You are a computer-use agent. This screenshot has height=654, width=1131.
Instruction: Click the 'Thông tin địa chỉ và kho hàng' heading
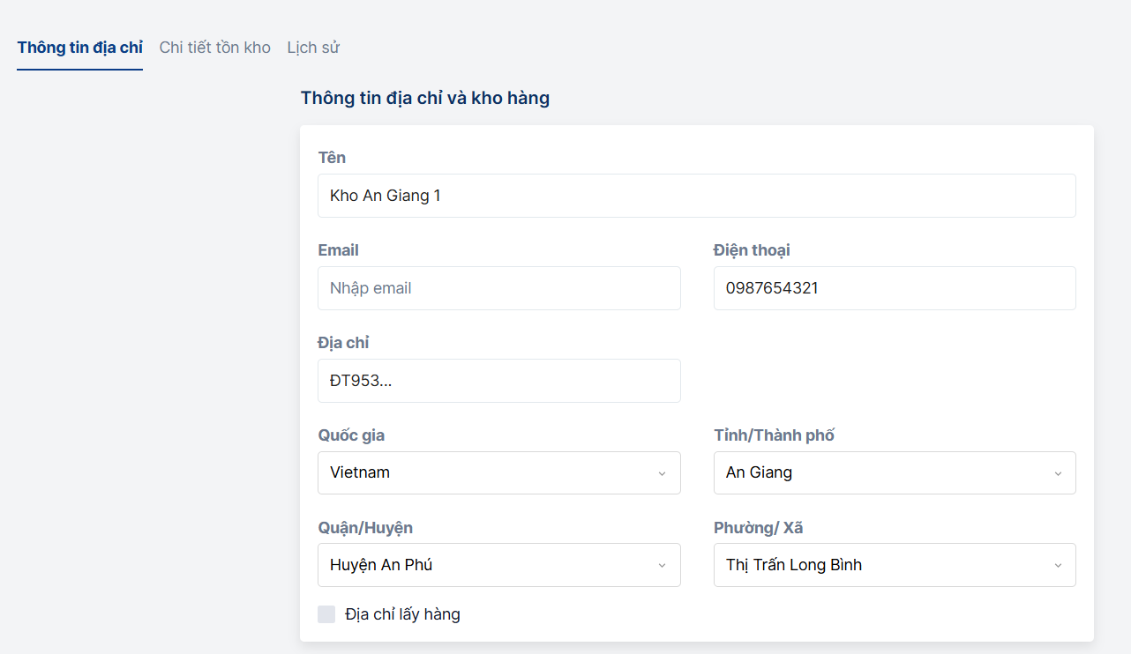(x=425, y=98)
